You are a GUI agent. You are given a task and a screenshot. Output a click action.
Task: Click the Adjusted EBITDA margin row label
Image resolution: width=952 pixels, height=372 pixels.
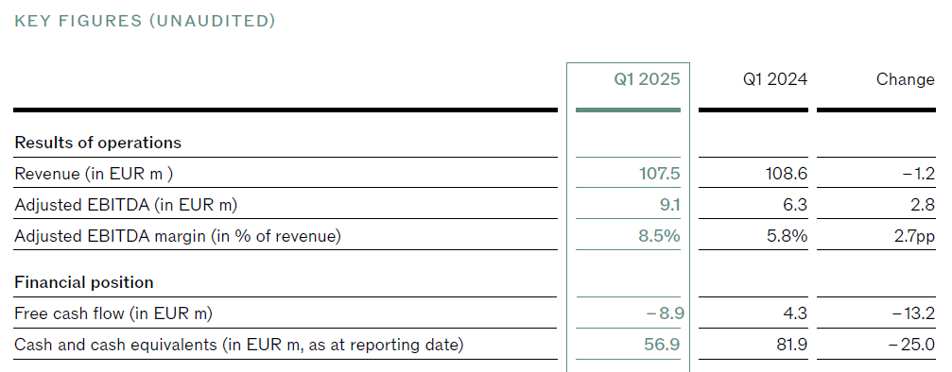[x=178, y=236]
